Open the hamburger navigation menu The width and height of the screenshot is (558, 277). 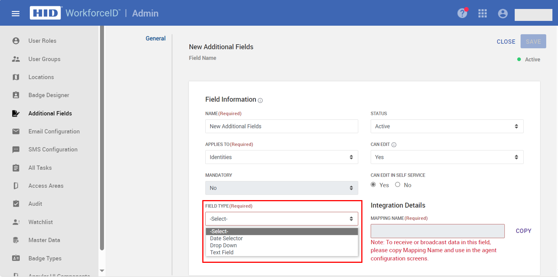pyautogui.click(x=15, y=13)
